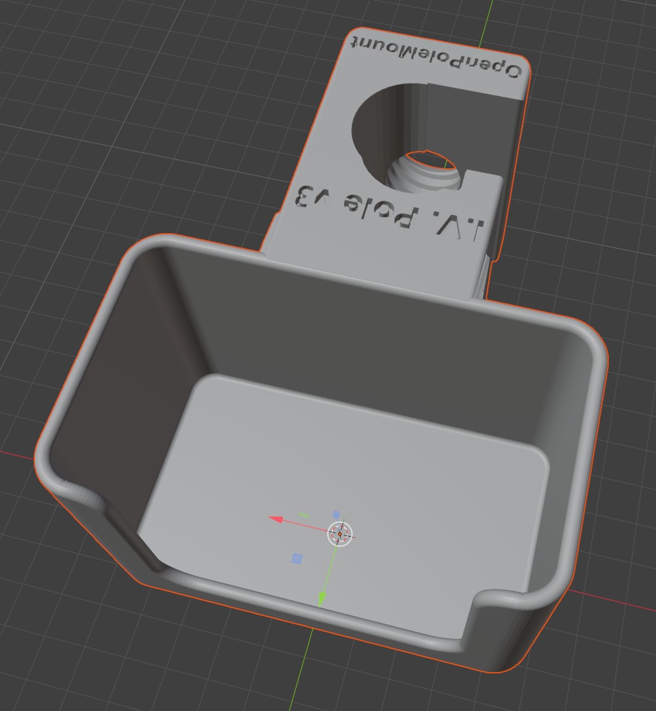The image size is (656, 711).
Task: Grab the green Y-axis move arrow
Action: click(x=321, y=598)
